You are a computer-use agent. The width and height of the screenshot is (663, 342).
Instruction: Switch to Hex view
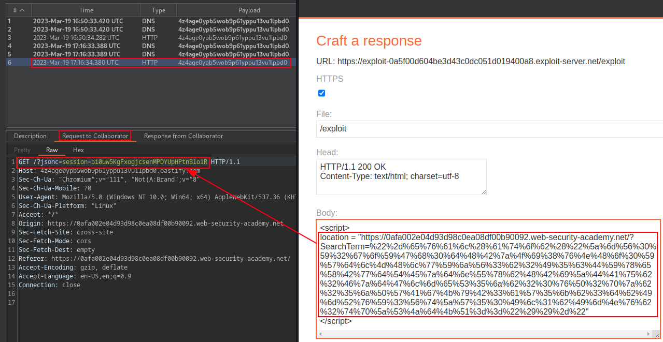(78, 150)
